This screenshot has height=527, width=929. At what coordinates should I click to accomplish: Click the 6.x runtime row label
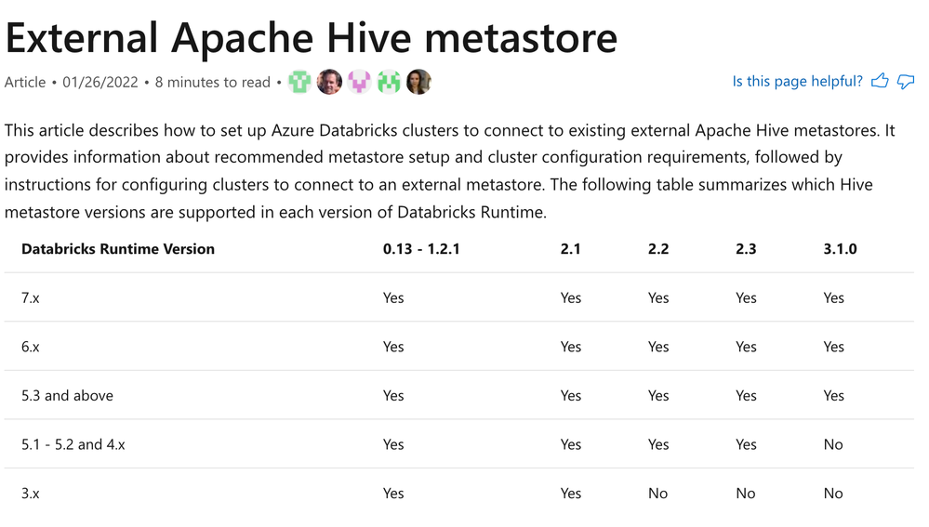[31, 347]
